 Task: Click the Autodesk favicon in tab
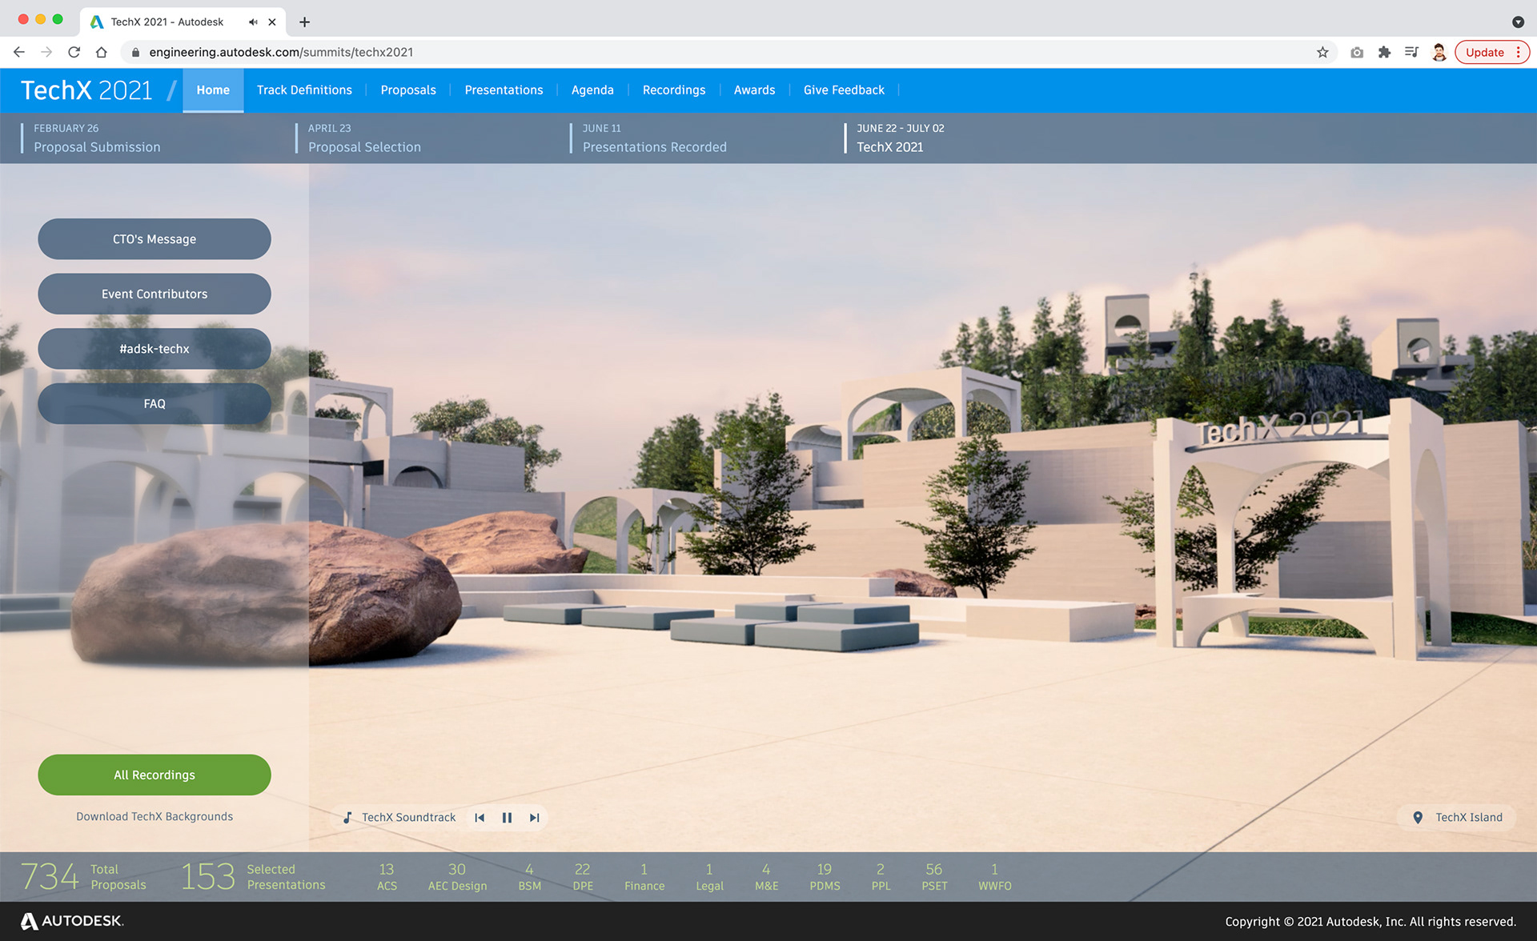click(x=97, y=22)
